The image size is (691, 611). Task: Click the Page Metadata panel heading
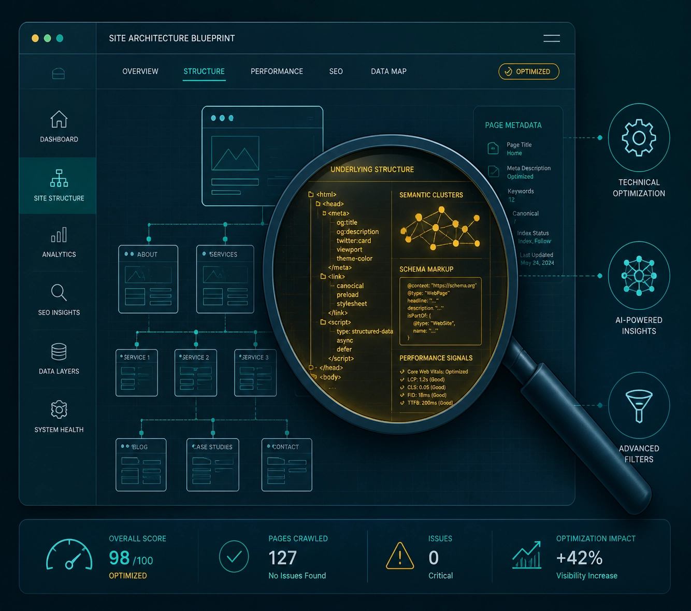(513, 125)
